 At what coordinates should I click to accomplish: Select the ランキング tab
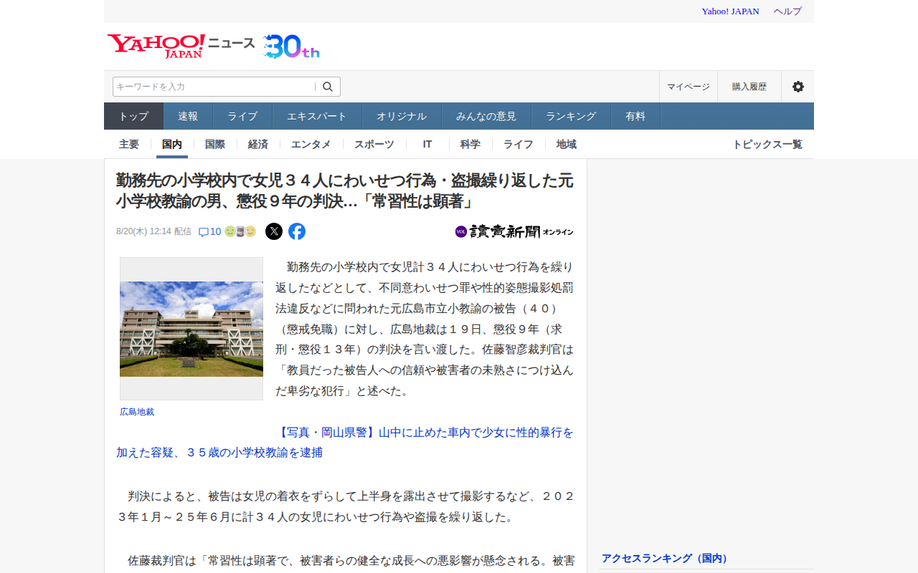pyautogui.click(x=571, y=116)
